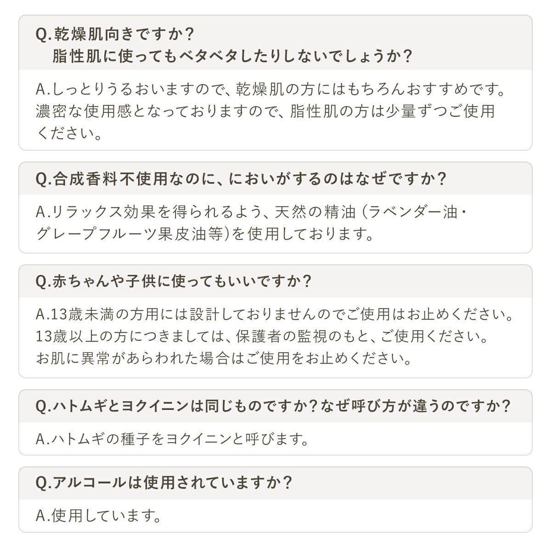Click the heading line about oily skin stickiness (ベタベタ)
This screenshot has height=551, width=551.
[232, 56]
